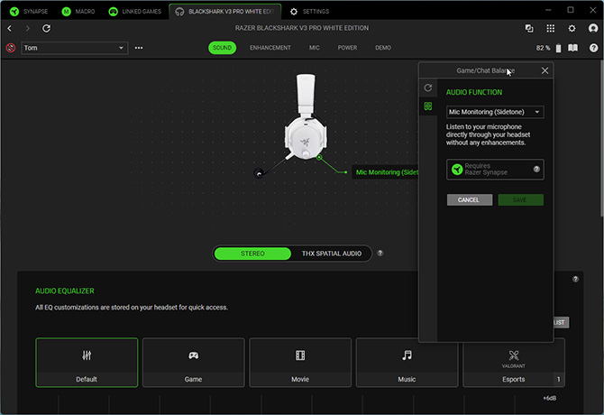604x415 pixels.
Task: Select the Blackshark V3 Pro White Edition tab
Action: pyautogui.click(x=225, y=11)
